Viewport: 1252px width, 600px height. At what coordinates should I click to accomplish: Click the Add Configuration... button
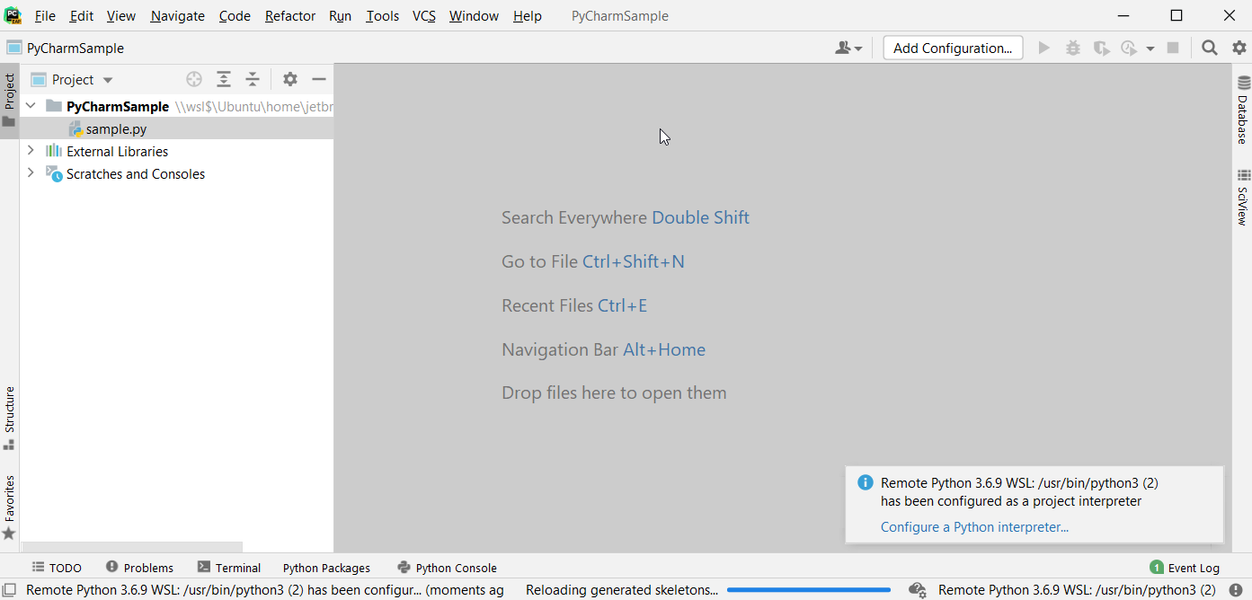pos(953,49)
